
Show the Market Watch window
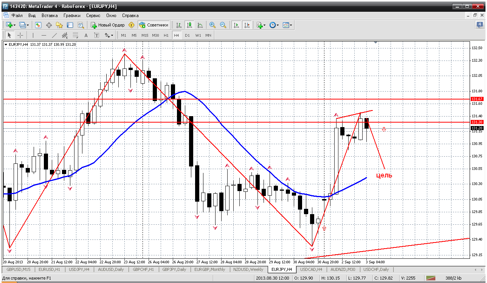[38, 25]
